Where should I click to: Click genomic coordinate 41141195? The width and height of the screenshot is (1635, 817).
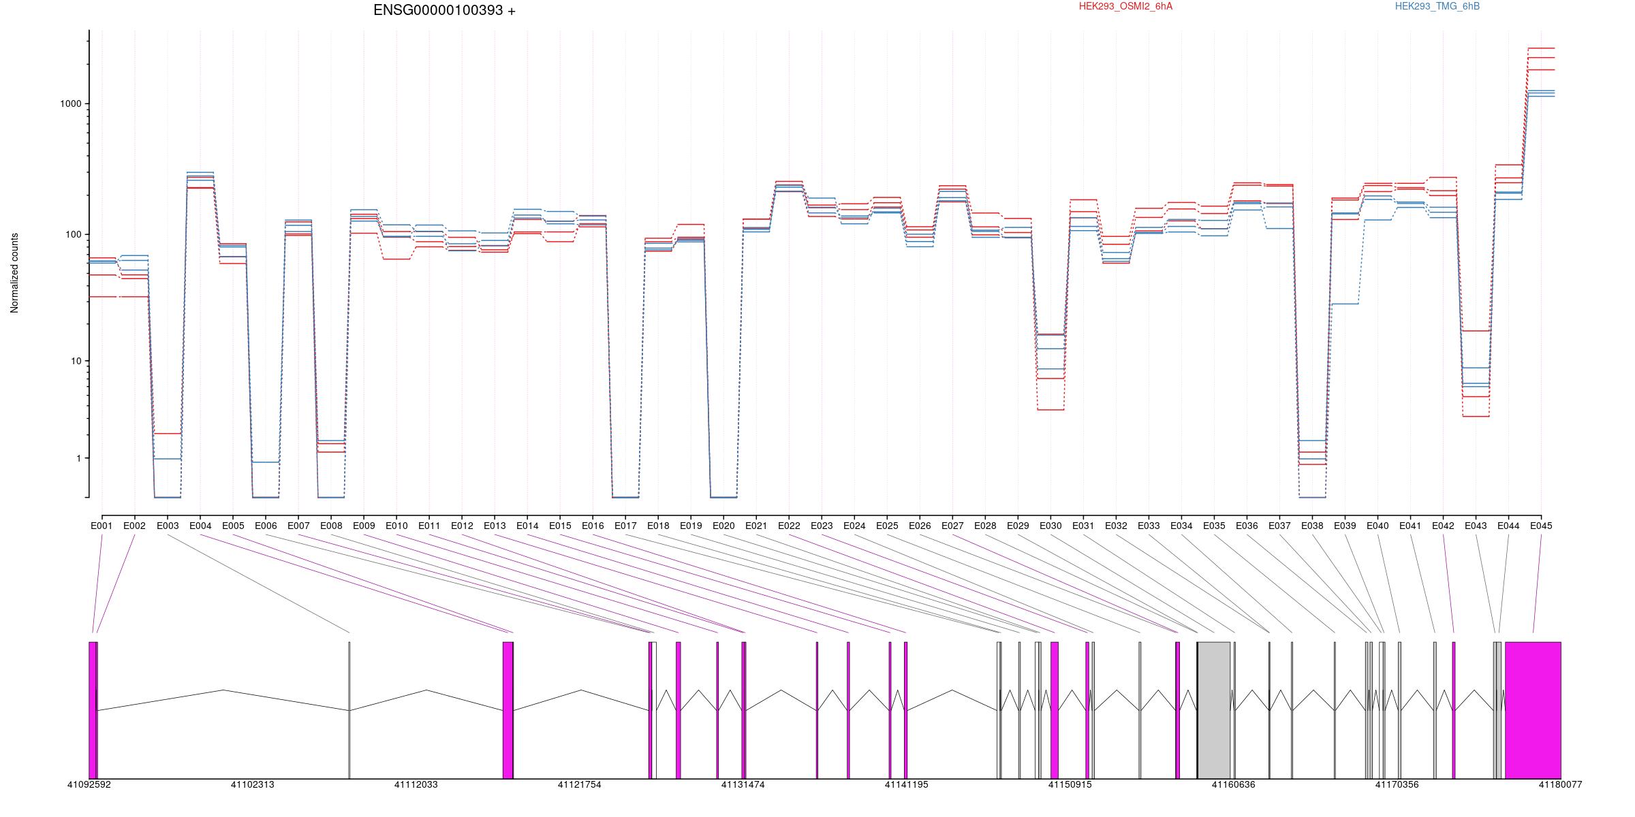[906, 784]
